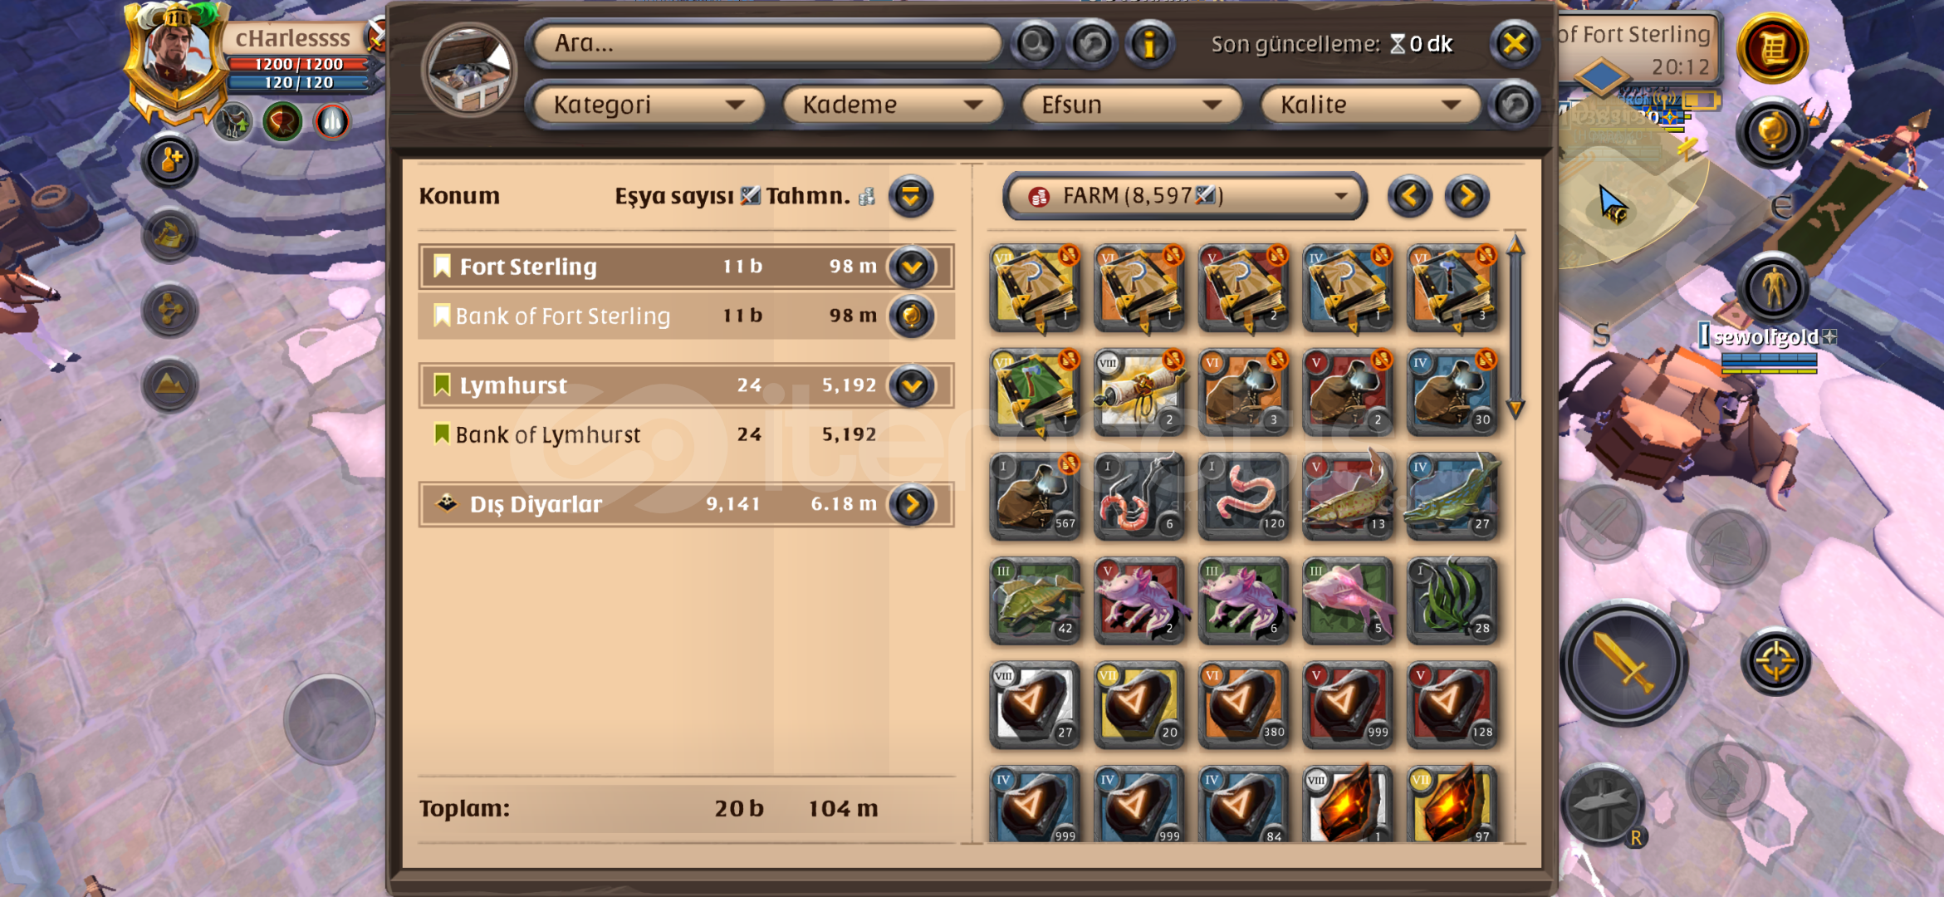The height and width of the screenshot is (897, 1944).
Task: Open the Kademe filter dropdown
Action: coord(892,105)
